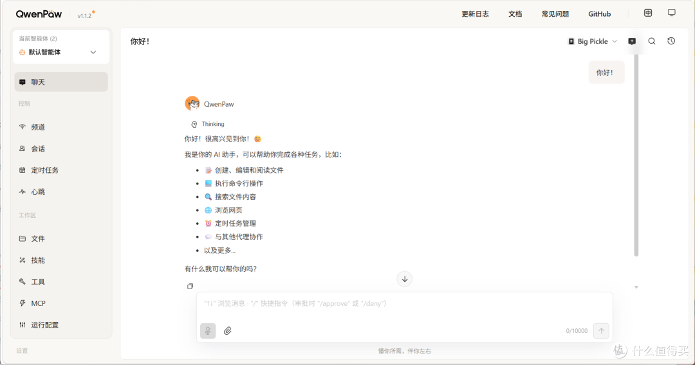Screen dimensions: 695x365
Task: Open the Big Pickle model dropdown
Action: click(593, 41)
